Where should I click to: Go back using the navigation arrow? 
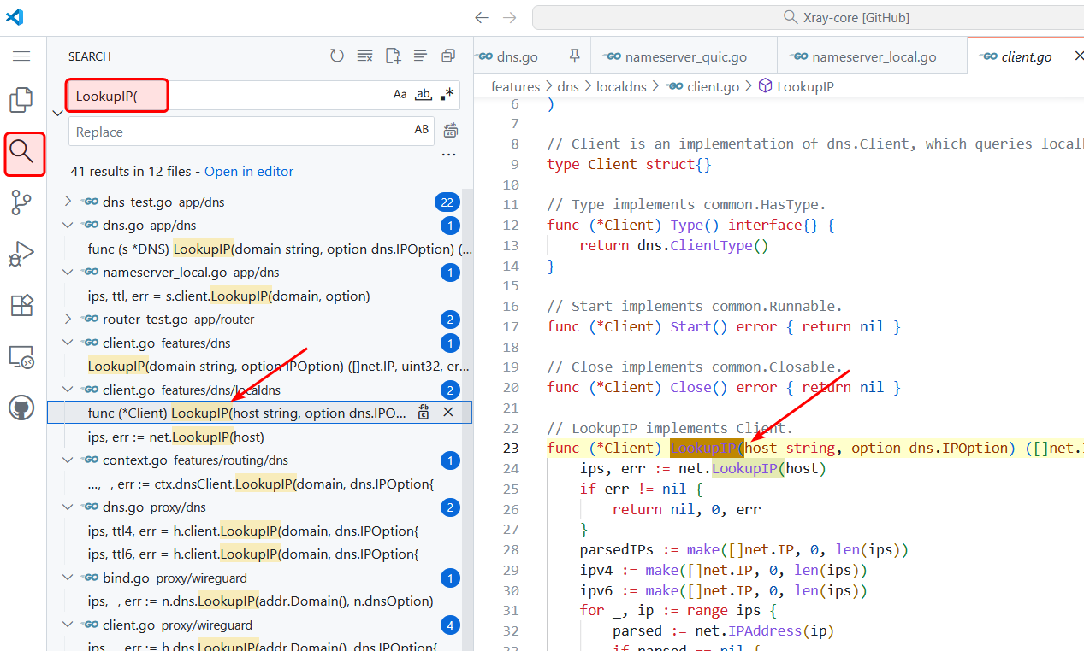[482, 17]
